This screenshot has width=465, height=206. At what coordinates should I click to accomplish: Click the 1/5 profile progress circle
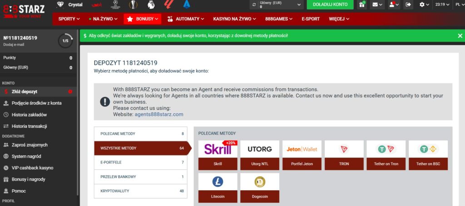click(65, 41)
